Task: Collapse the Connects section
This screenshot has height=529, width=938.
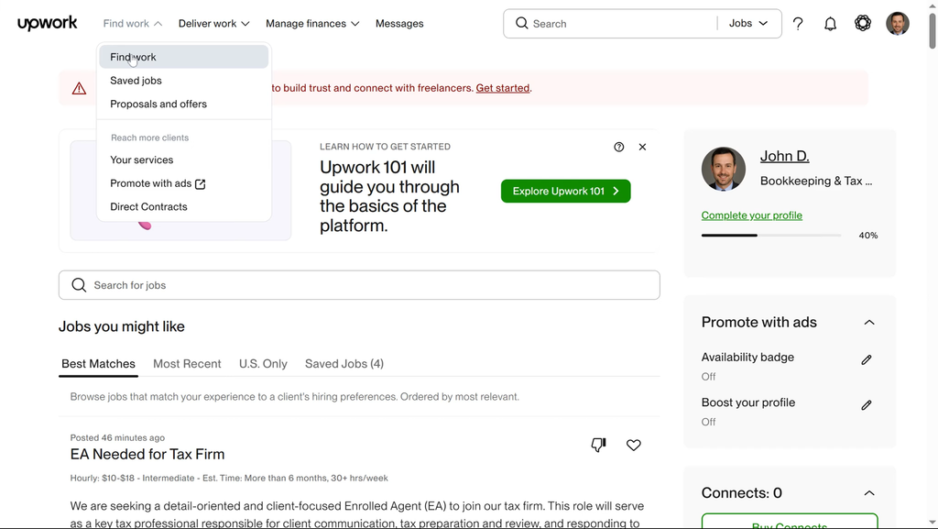Action: [x=869, y=493]
